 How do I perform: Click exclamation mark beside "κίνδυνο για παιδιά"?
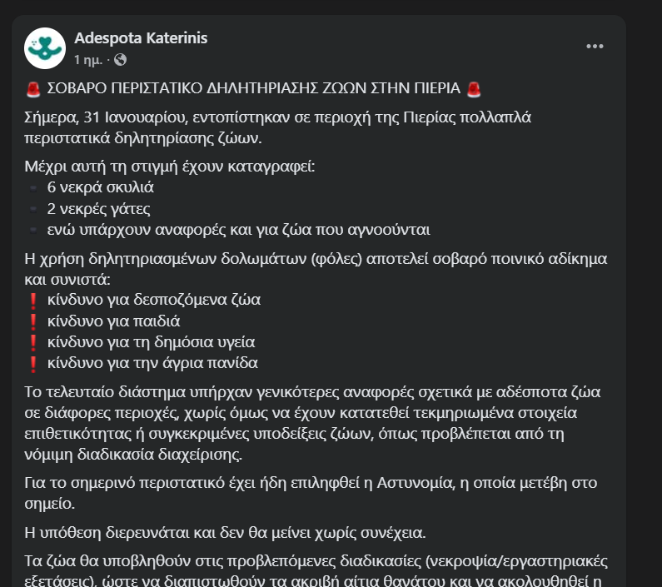[33, 322]
